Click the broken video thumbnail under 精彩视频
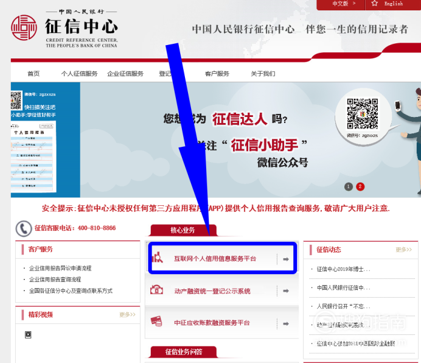This screenshot has height=363, width=421. coord(28,335)
